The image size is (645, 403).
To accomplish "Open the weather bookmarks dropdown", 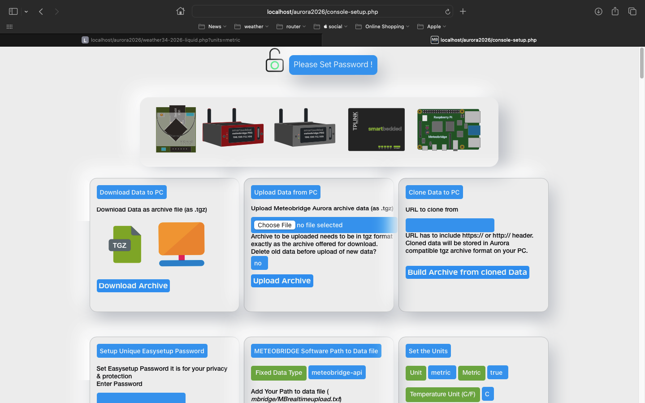I will pos(251,26).
